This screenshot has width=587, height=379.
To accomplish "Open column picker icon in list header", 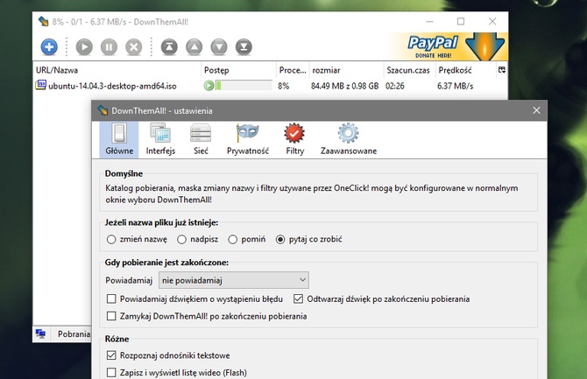I will [502, 70].
